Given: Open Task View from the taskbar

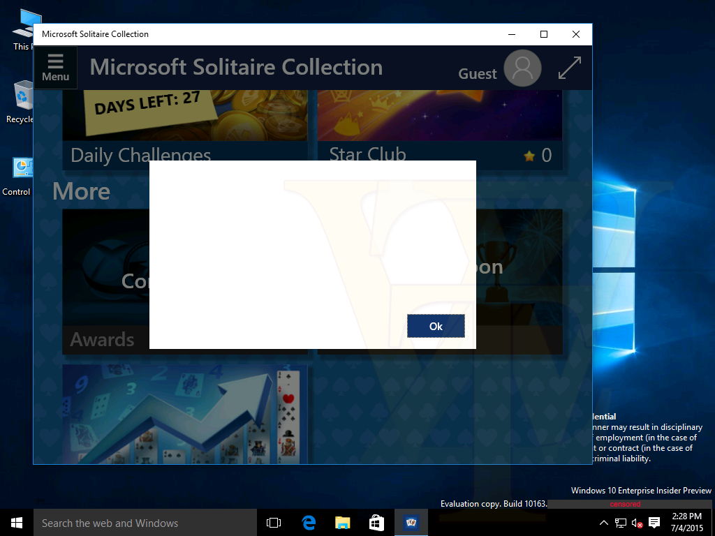Looking at the screenshot, I should 274,523.
